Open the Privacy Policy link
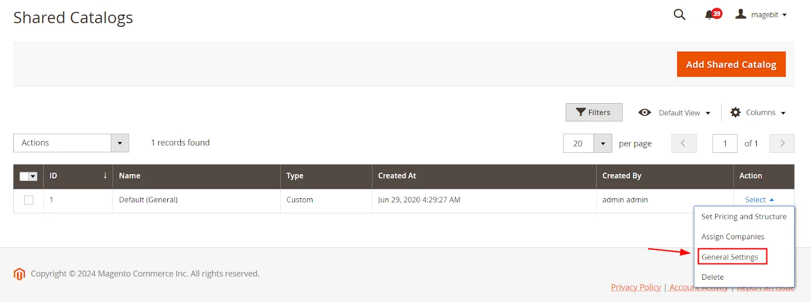 pos(636,287)
